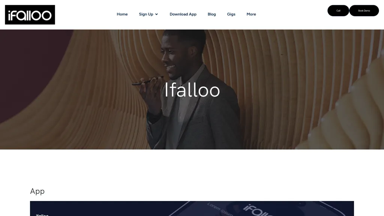
Task: Select the App section heading
Action: coord(37,191)
